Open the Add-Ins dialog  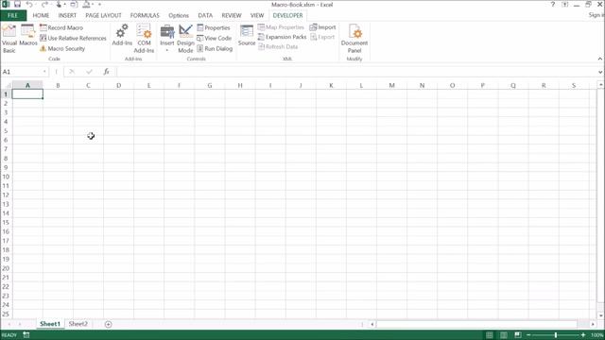tap(122, 35)
